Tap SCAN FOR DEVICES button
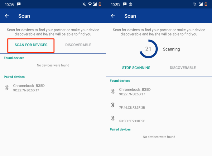212x156 pixels. pos(31,45)
